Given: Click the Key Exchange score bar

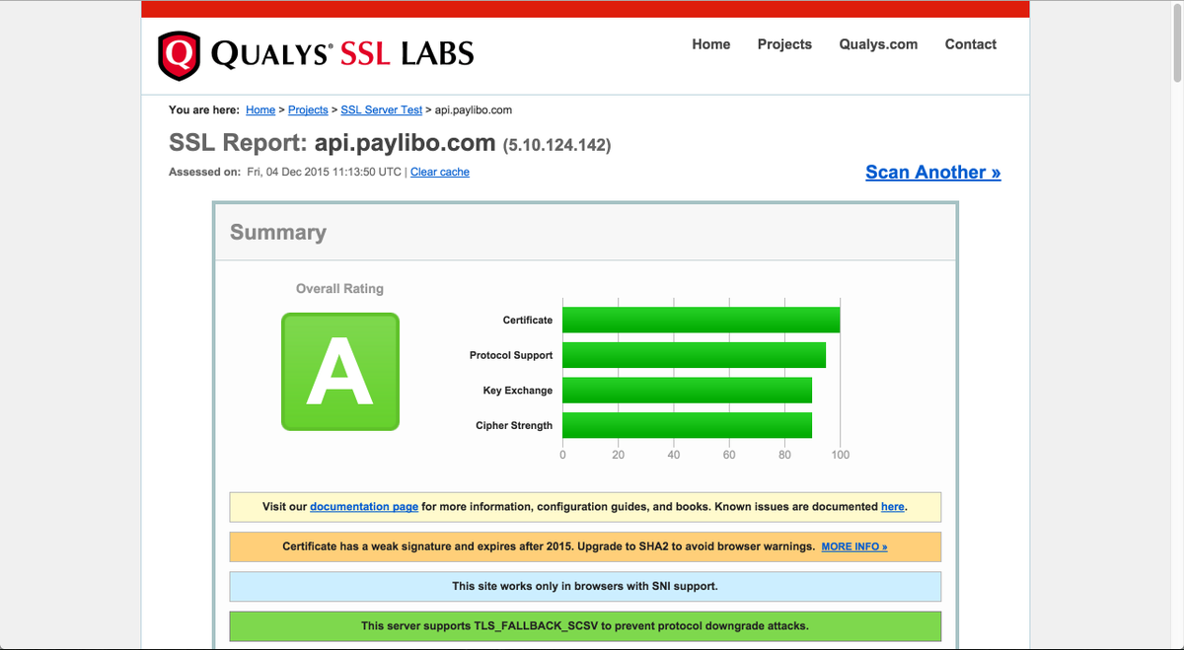Looking at the screenshot, I should (688, 391).
